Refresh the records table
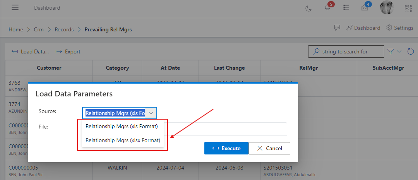The height and width of the screenshot is (180, 418). coord(411,51)
